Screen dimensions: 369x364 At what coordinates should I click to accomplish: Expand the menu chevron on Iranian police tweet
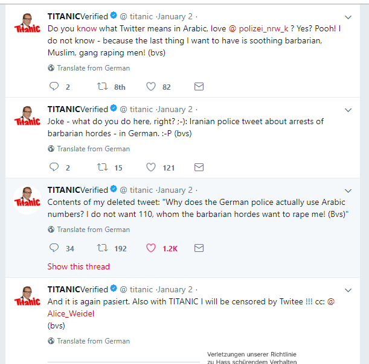(348, 110)
